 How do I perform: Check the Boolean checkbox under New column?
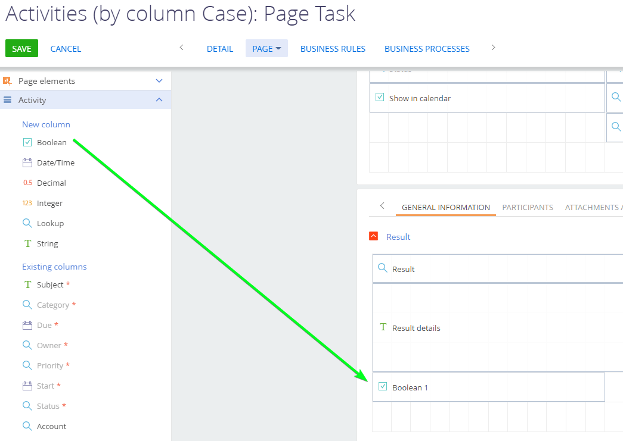pos(27,142)
